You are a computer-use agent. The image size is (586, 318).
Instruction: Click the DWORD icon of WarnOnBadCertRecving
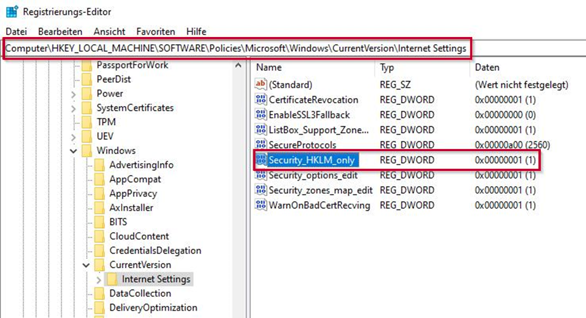pyautogui.click(x=261, y=205)
